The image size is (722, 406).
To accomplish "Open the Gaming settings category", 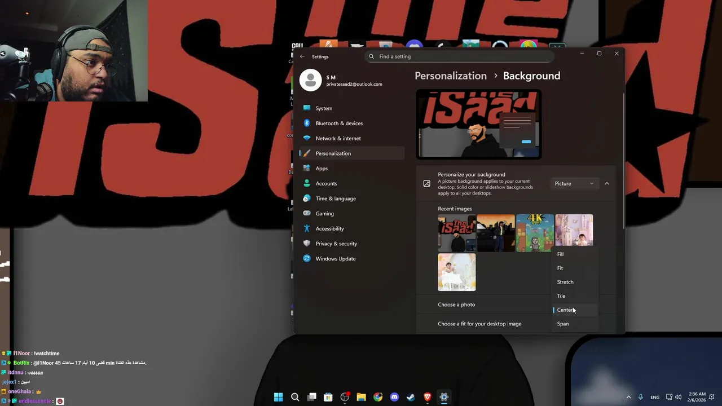I will click(x=352, y=213).
